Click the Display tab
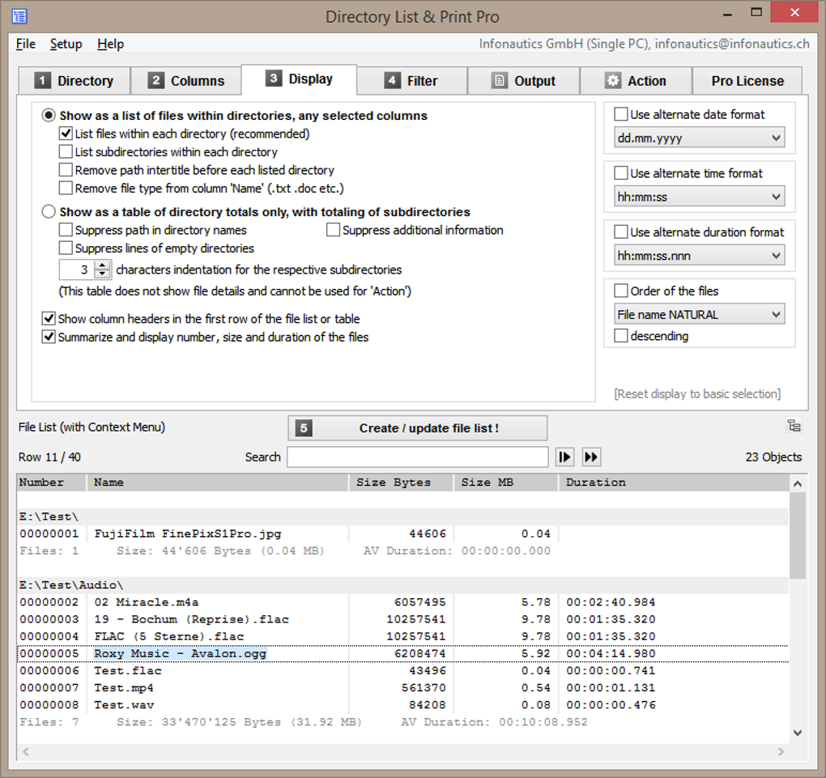This screenshot has width=826, height=778. click(299, 79)
